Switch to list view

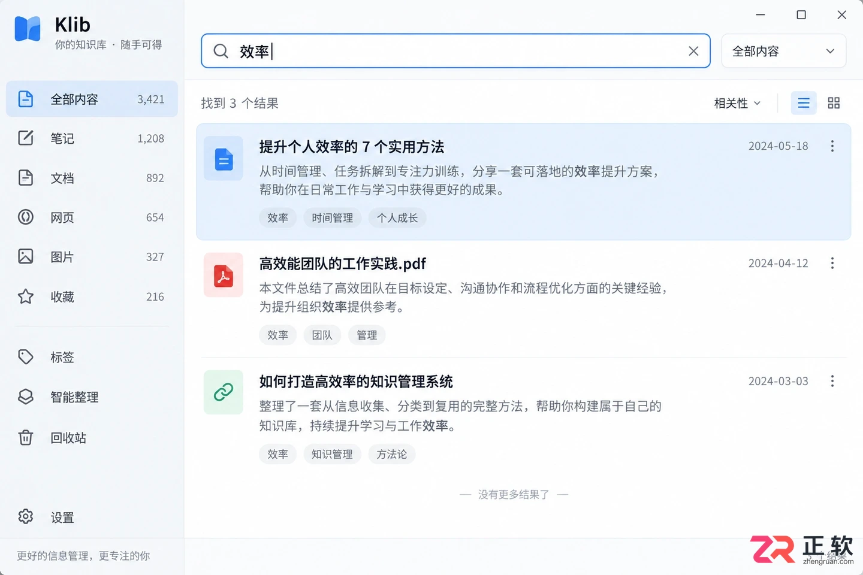click(804, 103)
